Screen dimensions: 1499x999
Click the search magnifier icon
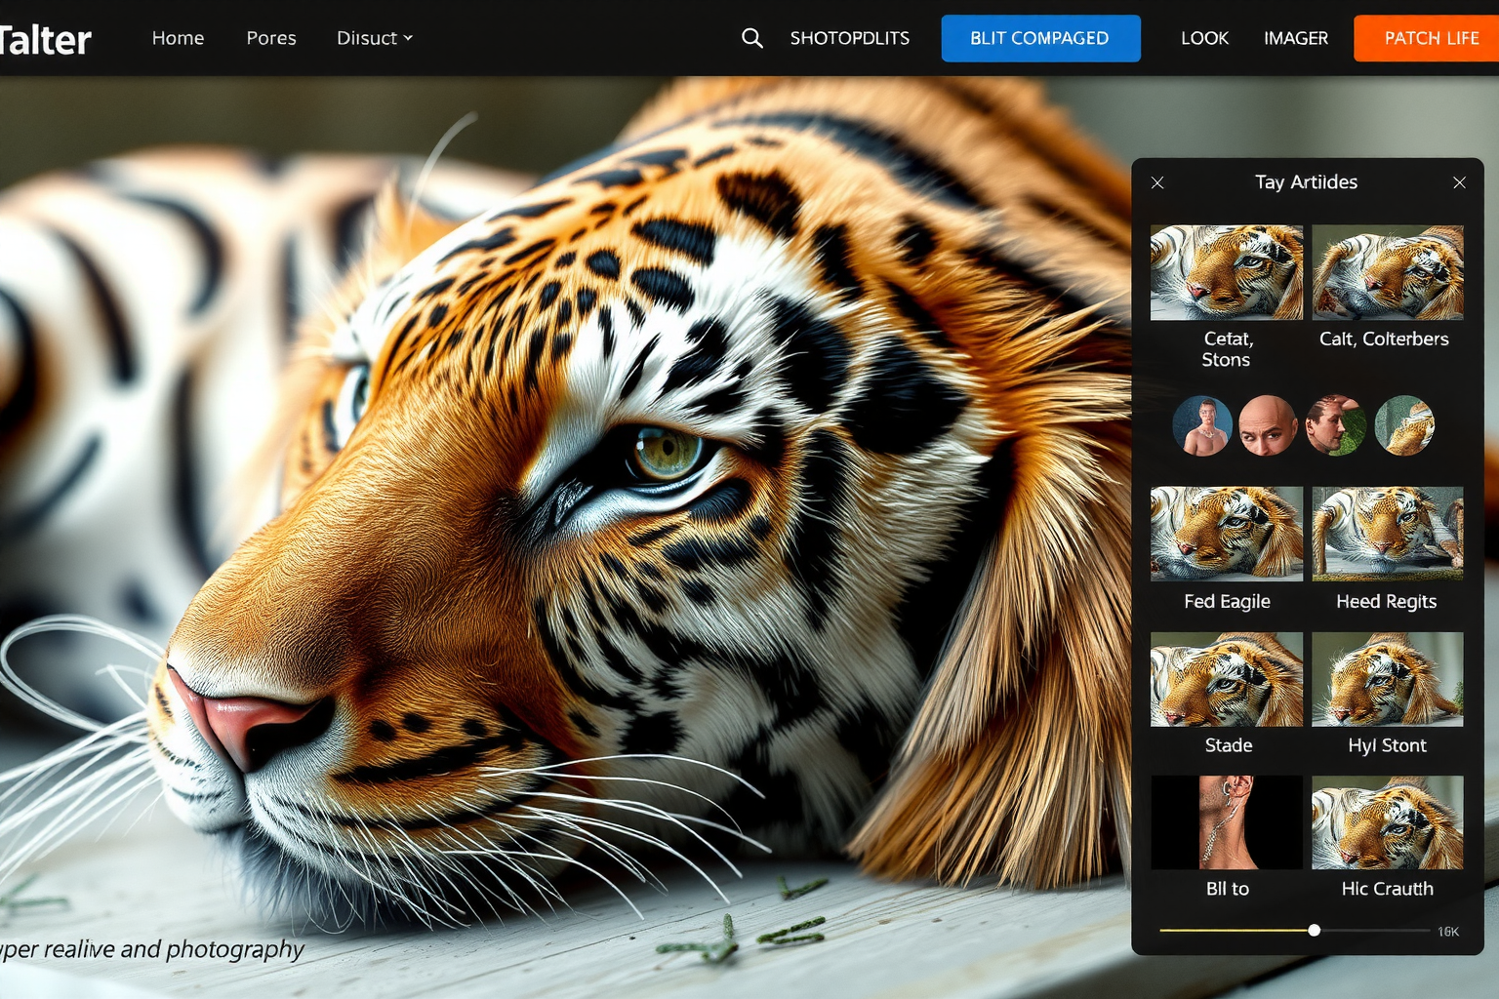tap(751, 38)
